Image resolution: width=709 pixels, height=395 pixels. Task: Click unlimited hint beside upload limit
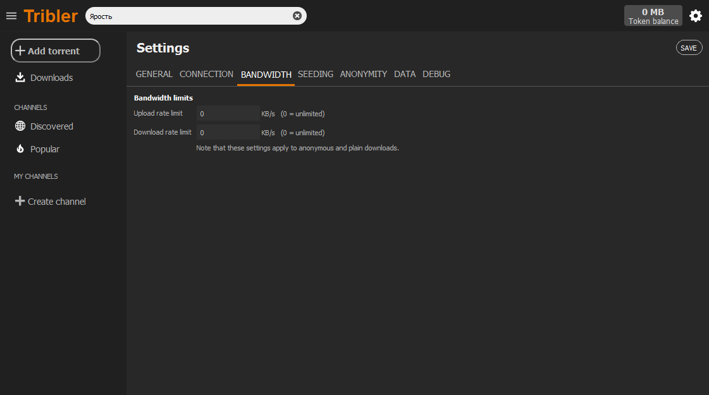pos(302,114)
